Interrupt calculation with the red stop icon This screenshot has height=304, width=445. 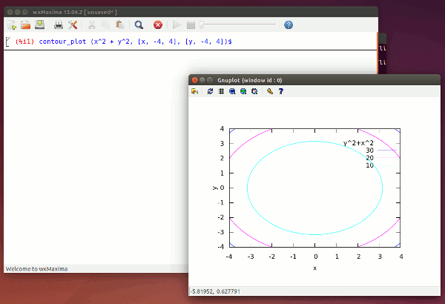click(x=158, y=24)
